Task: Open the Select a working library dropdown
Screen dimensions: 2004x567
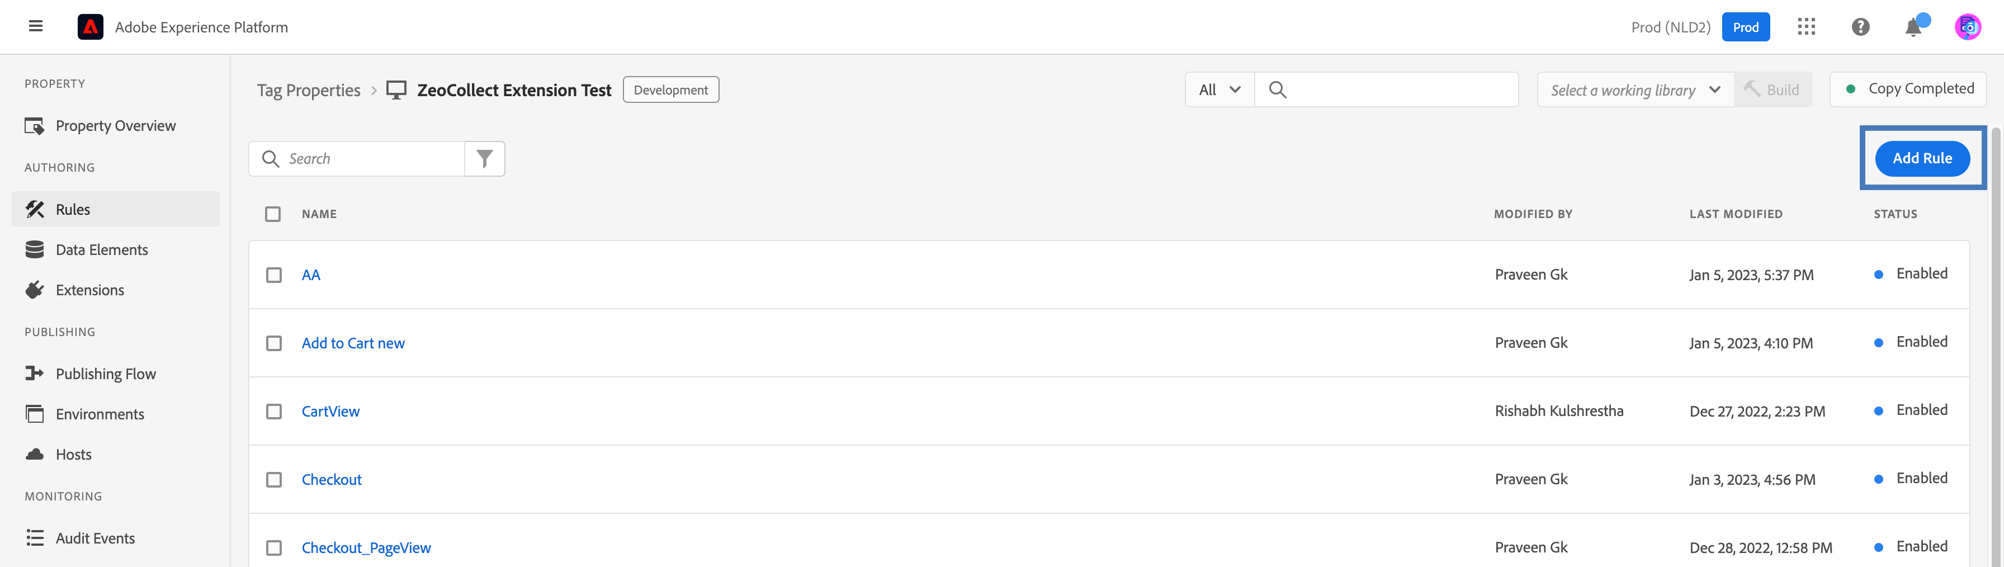Action: (1634, 90)
